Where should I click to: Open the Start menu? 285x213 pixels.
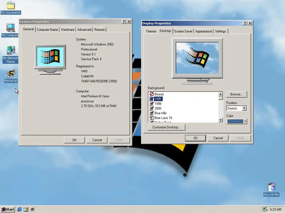(8, 209)
